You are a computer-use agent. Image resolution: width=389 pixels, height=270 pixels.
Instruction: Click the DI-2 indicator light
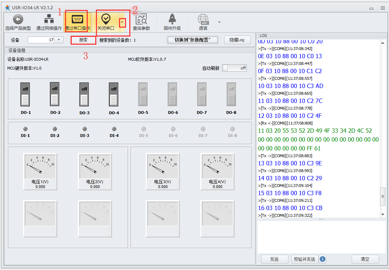[55, 129]
